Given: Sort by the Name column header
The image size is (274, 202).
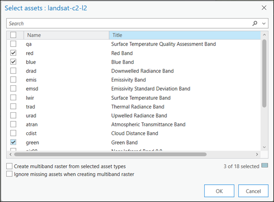Looking at the screenshot, I should (66, 35).
